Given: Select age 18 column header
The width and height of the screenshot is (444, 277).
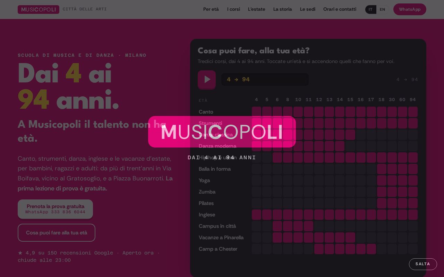Looking at the screenshot, I should [x=382, y=100].
